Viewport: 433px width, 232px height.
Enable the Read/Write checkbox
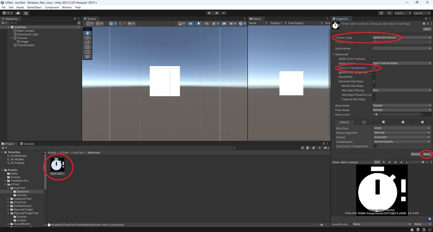click(x=374, y=77)
